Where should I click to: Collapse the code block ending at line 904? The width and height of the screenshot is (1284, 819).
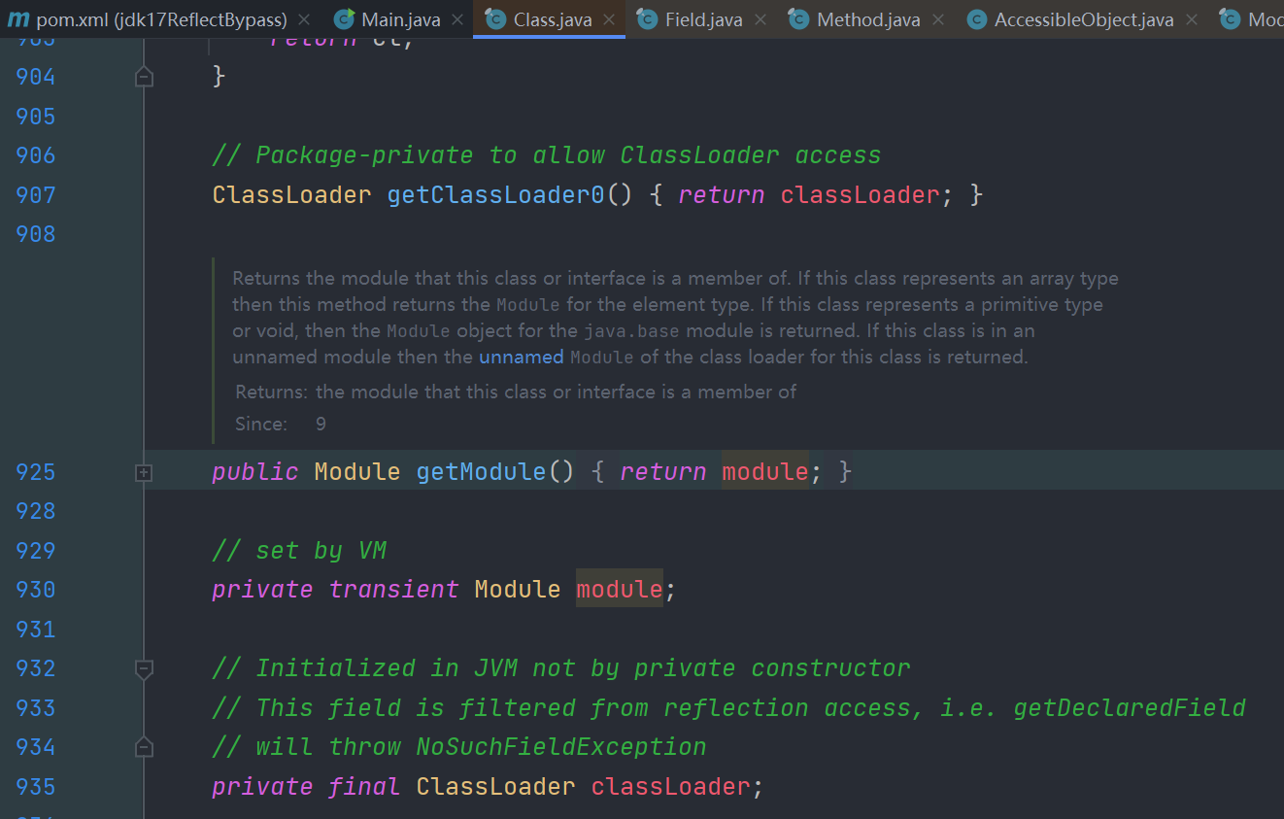(x=144, y=77)
